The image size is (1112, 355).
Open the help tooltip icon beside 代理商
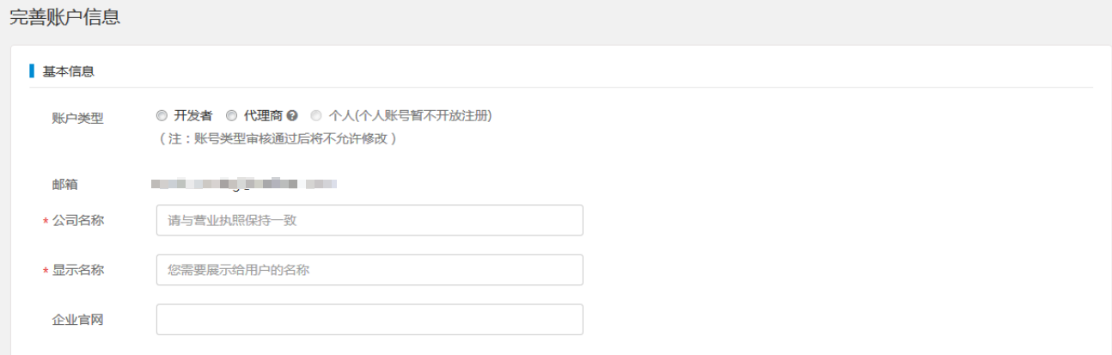point(292,115)
